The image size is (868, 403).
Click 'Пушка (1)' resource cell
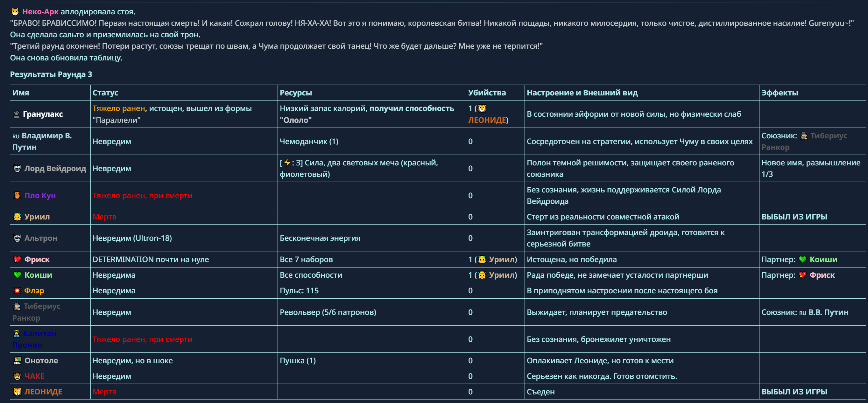pyautogui.click(x=298, y=361)
